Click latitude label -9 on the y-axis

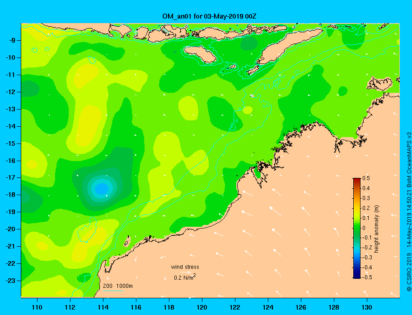pyautogui.click(x=12, y=41)
